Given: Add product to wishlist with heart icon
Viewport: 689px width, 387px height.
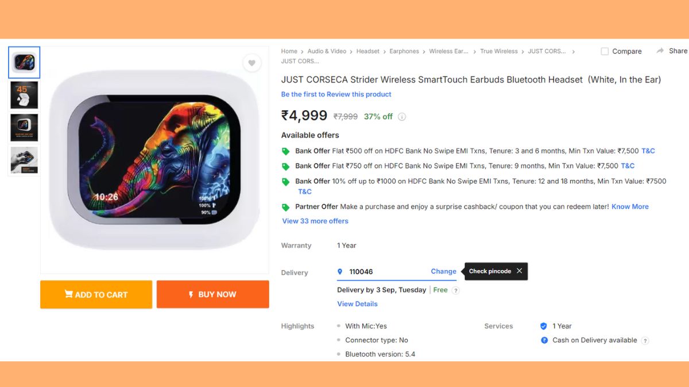Looking at the screenshot, I should pyautogui.click(x=251, y=63).
